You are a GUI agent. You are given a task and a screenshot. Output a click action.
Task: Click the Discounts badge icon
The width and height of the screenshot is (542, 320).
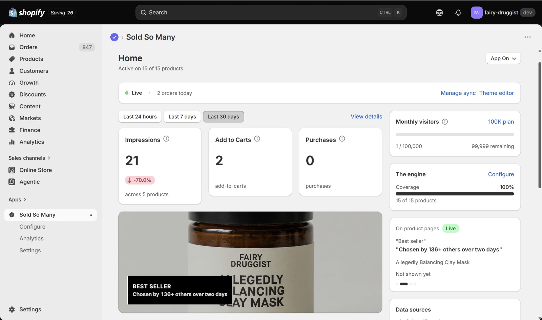tap(12, 94)
